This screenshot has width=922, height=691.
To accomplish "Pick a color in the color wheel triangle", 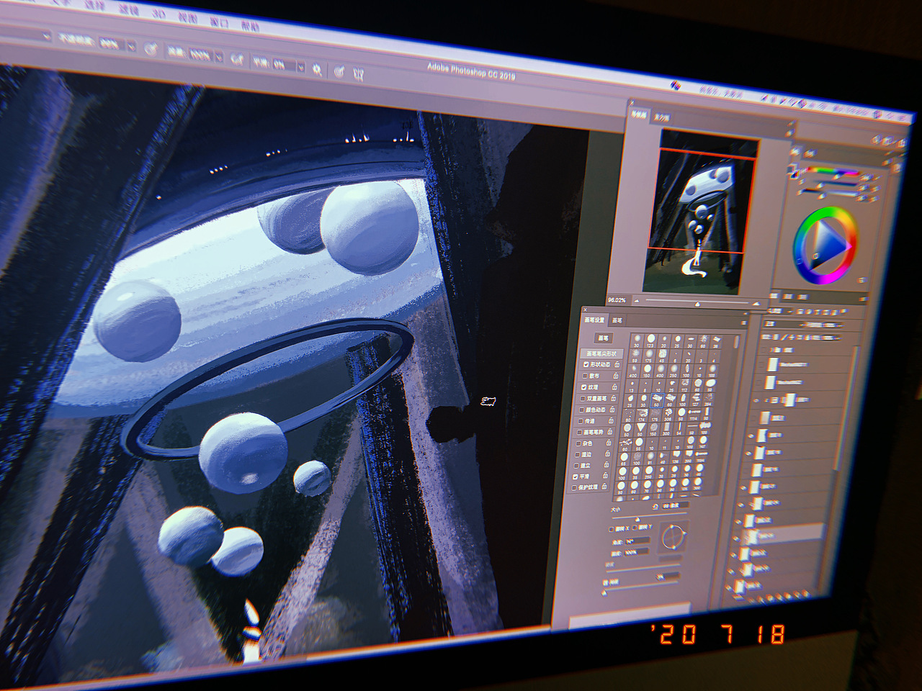I will (828, 245).
